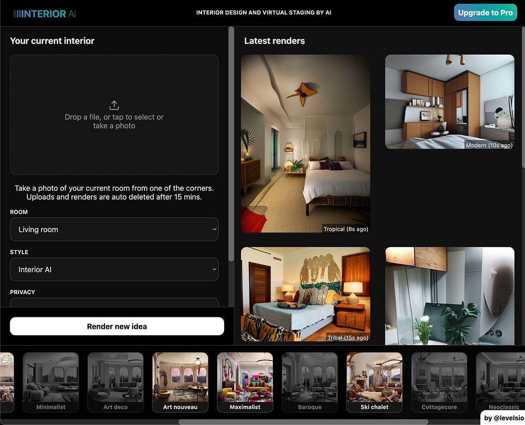The height and width of the screenshot is (425, 525).
Task: Click the Interior Design and Virtual Staging title
Action: point(264,13)
